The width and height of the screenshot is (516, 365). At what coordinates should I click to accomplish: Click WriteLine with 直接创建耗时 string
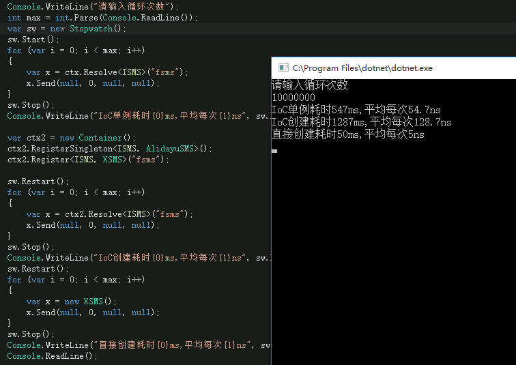[x=139, y=345]
